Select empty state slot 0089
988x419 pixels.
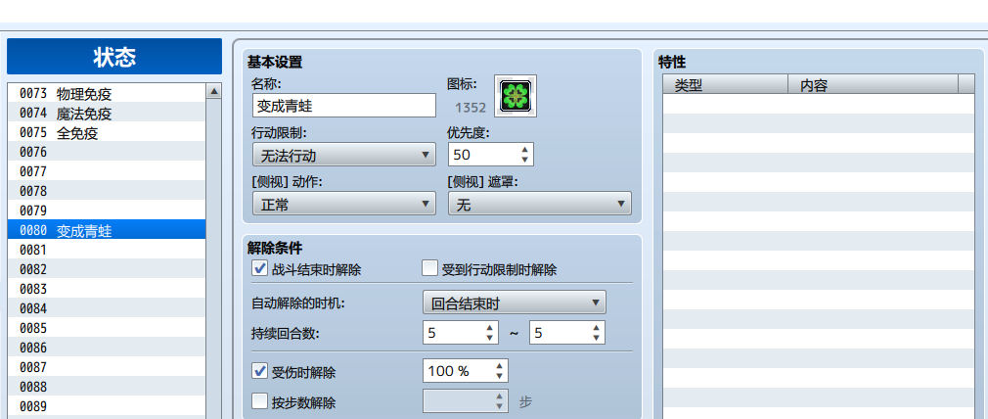tap(107, 405)
